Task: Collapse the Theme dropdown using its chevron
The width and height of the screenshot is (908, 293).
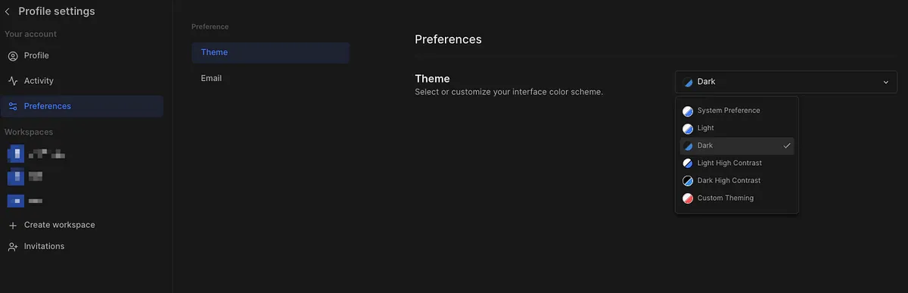Action: click(886, 82)
